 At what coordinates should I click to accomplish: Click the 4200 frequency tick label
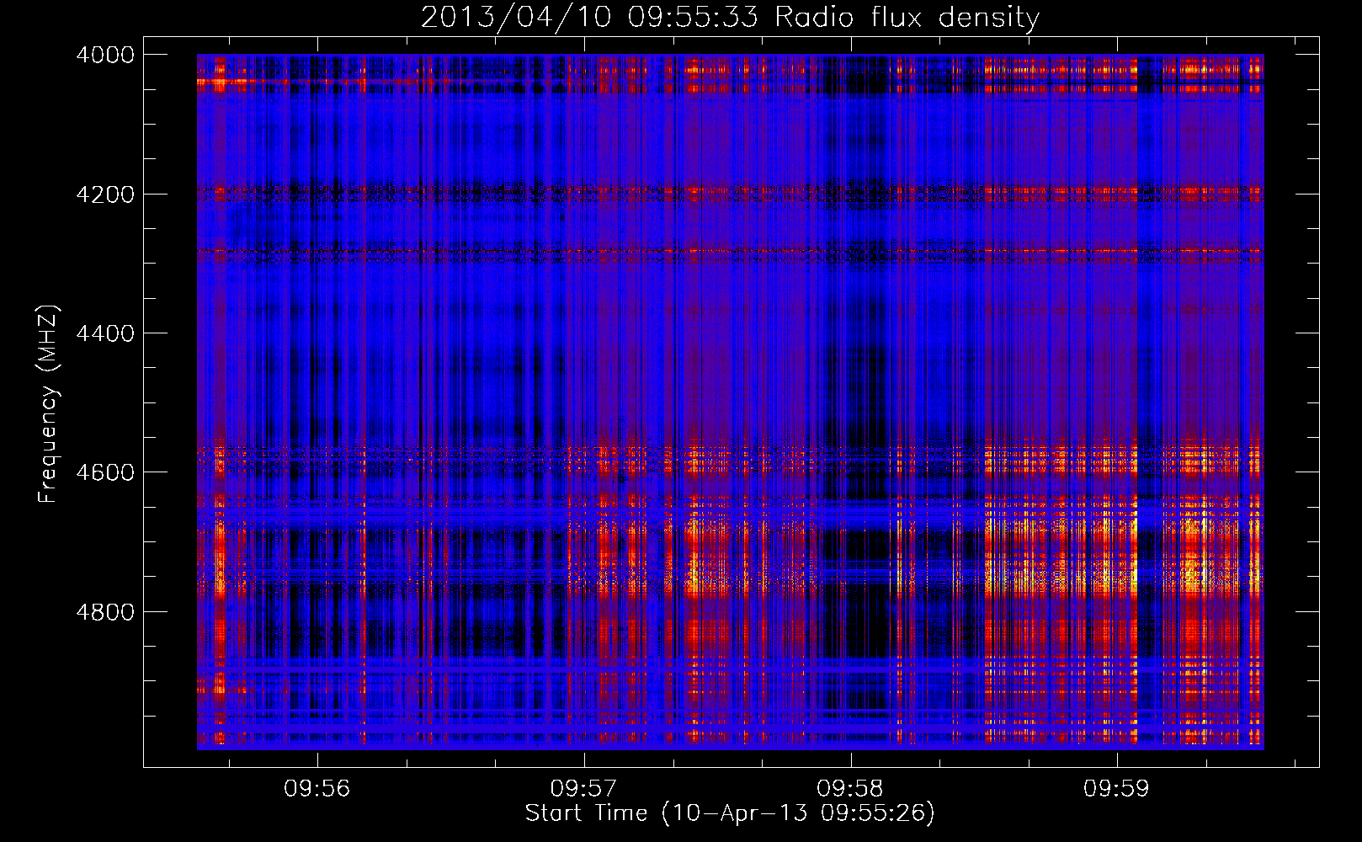(x=105, y=195)
